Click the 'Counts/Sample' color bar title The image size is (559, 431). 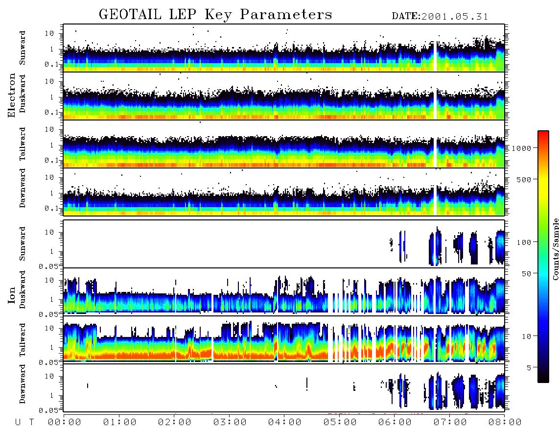[555, 249]
